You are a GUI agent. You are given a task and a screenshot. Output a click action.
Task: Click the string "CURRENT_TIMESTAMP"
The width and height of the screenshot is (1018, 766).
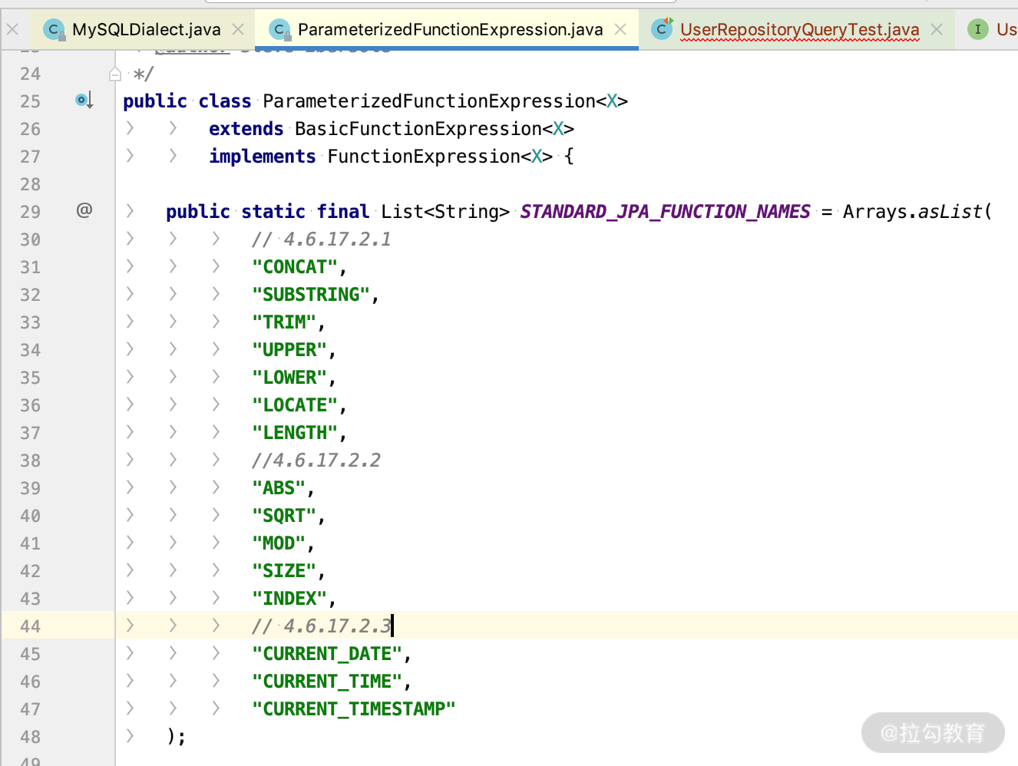click(354, 709)
